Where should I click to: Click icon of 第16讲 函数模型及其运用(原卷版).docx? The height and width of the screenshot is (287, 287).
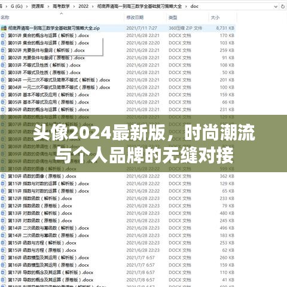pyautogui.click(x=3, y=265)
